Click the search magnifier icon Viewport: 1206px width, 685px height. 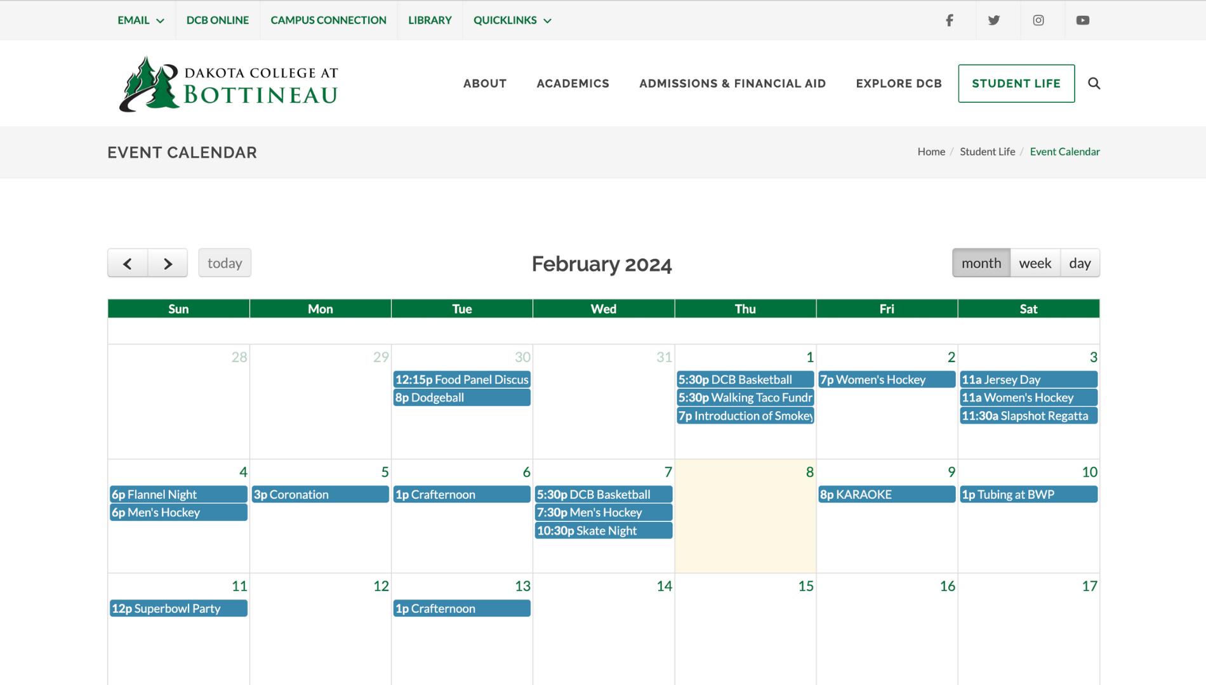1094,83
